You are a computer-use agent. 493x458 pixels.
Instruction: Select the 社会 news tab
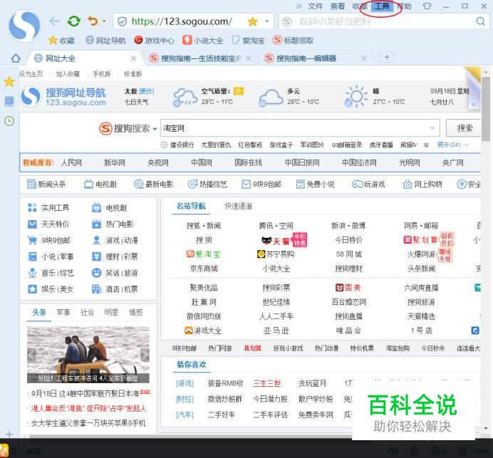[87, 312]
